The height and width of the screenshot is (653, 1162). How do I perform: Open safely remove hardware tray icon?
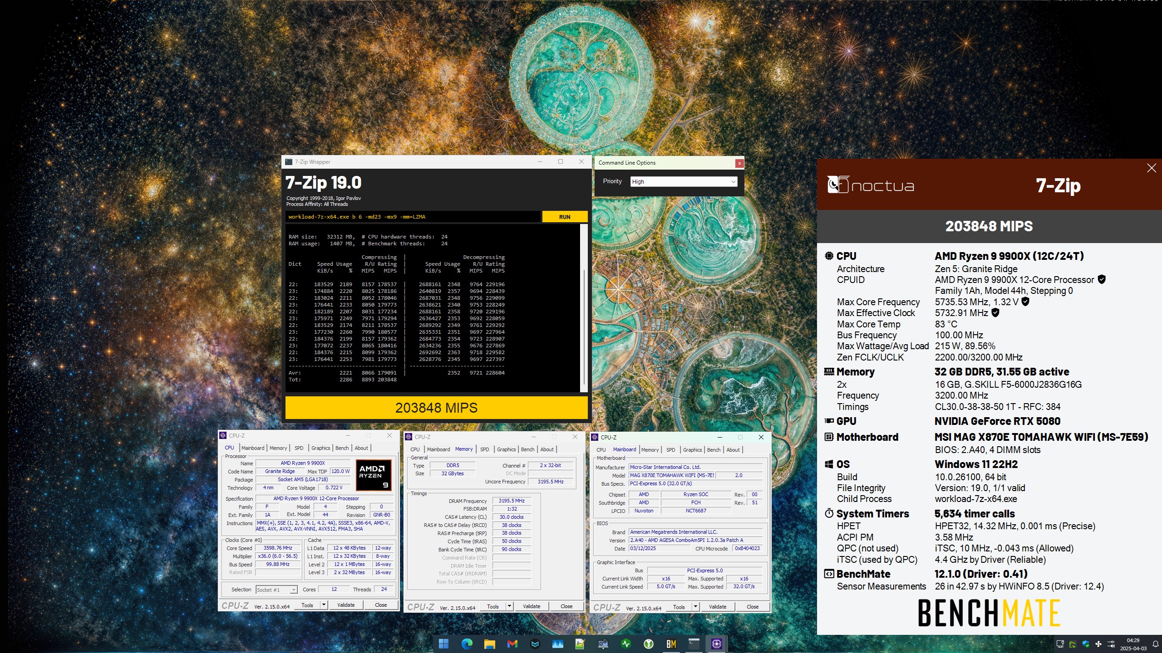point(1060,644)
